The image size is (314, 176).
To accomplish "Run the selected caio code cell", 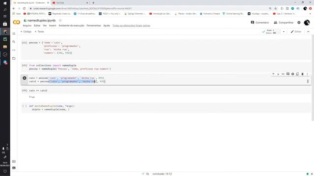I will coord(25,78).
